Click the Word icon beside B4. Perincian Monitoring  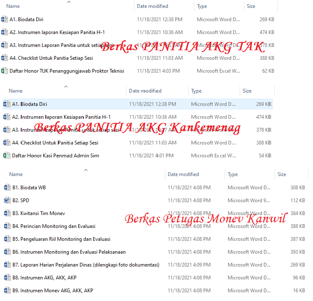click(x=7, y=226)
